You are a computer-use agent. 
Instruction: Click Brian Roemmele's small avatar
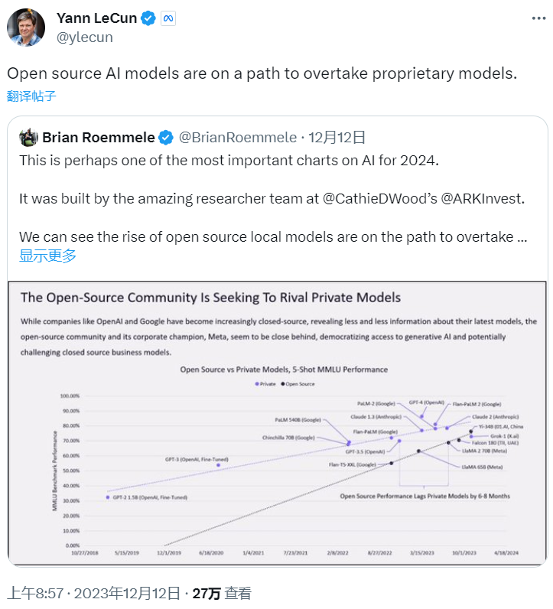28,138
